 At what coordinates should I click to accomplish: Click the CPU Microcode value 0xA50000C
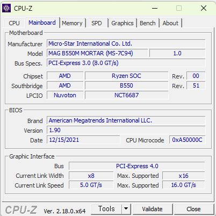click(x=188, y=140)
